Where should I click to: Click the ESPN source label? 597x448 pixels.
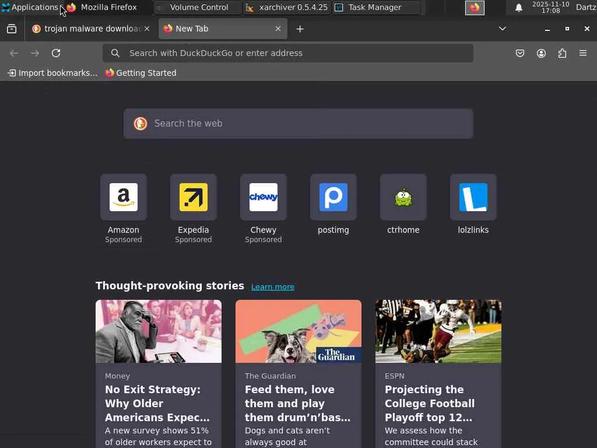(395, 376)
